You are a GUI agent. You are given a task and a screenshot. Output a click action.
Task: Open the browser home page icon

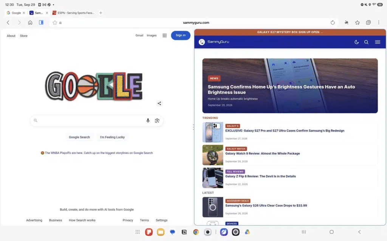tap(30, 23)
